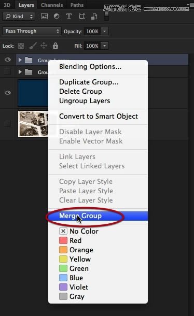Label the group Orange
The height and width of the screenshot is (316, 194).
coord(98,250)
